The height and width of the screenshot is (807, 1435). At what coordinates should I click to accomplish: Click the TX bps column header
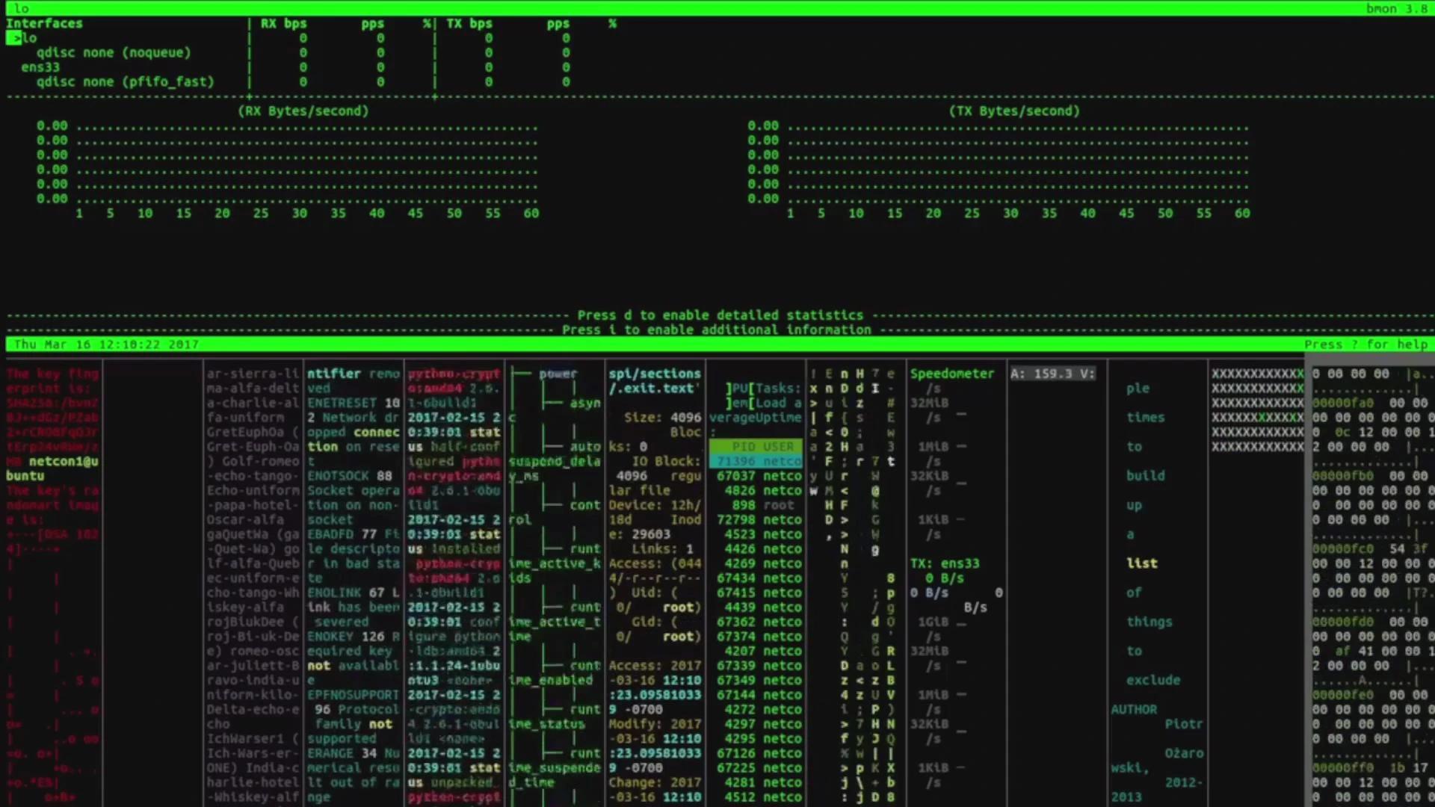click(469, 24)
